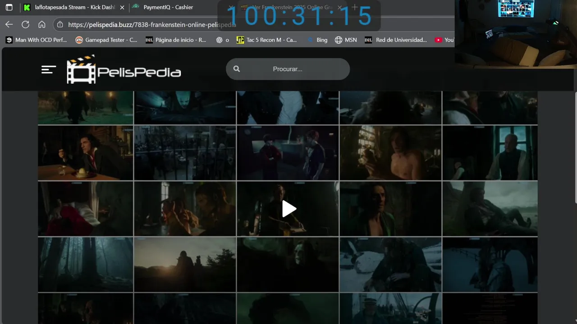Viewport: 577px width, 324px height.
Task: Click the magnifier icon in the search box
Action: (x=237, y=69)
